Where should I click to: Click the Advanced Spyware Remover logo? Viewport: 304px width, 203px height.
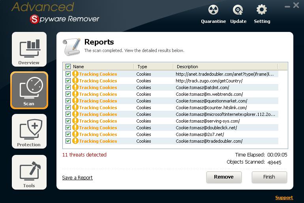click(x=55, y=13)
